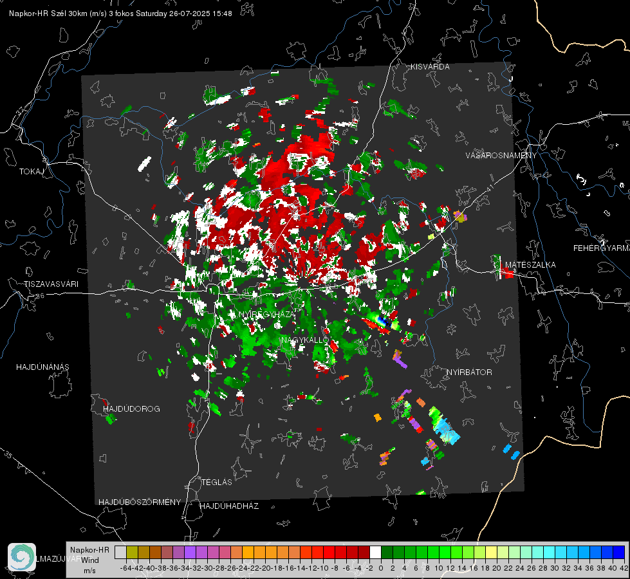Click the road number 41 near Vásárosnamény

pos(489,188)
